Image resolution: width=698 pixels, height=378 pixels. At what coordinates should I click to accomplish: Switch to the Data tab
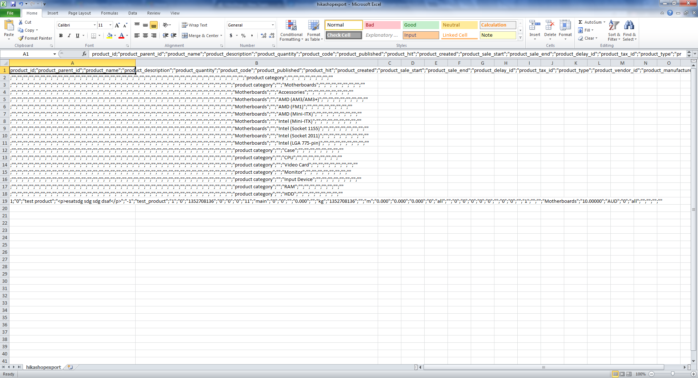pos(133,13)
